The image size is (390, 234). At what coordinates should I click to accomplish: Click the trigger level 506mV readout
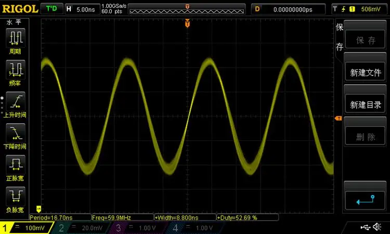(371, 9)
